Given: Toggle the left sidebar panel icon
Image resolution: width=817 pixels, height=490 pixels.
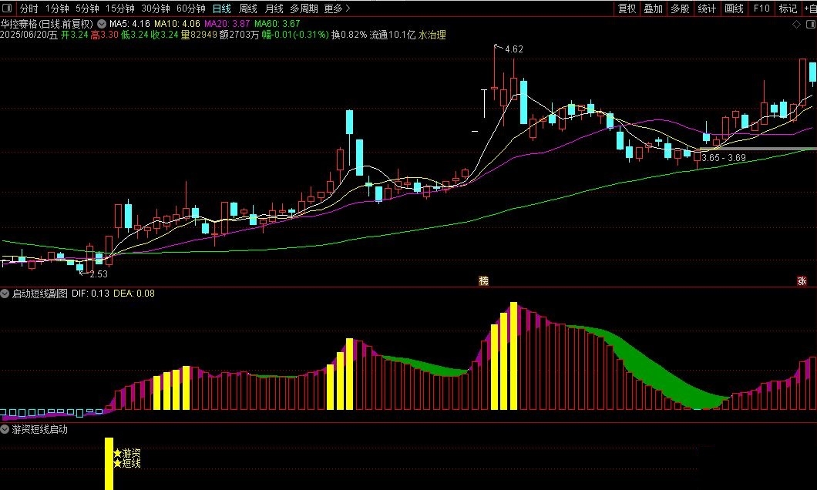Looking at the screenshot, I should pos(7,8).
